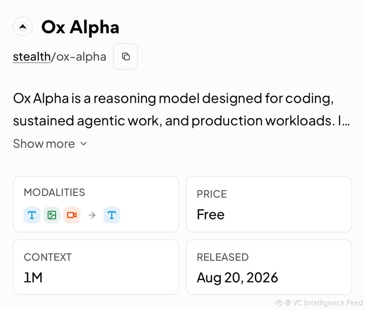Click the arrow between input and output modalities
Viewport: 365px width, 310px height.
(92, 215)
